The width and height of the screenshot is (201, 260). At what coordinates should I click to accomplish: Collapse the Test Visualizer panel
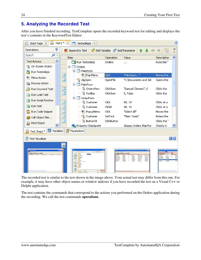[174, 139]
